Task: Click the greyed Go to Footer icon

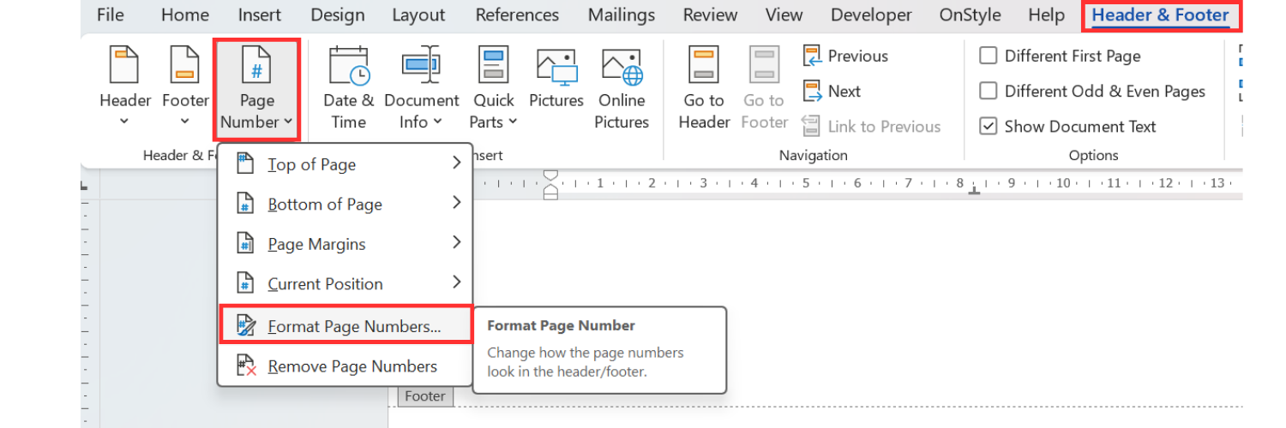Action: pos(764,65)
